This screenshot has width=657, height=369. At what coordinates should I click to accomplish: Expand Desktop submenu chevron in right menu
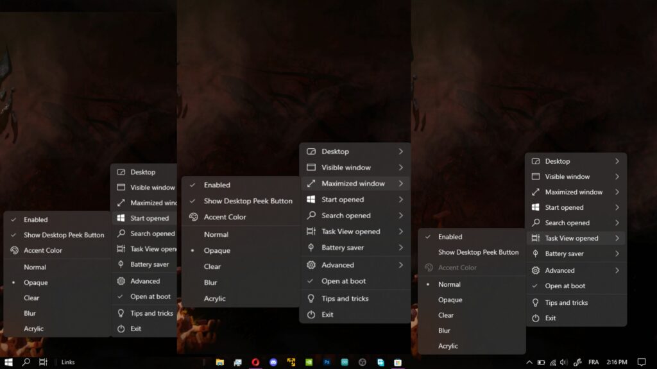pos(617,161)
